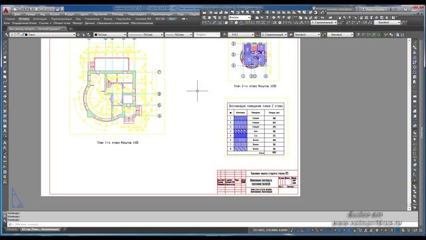Image resolution: width=426 pixels, height=240 pixels.
Task: Expand the Текст layer dropdown list
Action: click(74, 35)
